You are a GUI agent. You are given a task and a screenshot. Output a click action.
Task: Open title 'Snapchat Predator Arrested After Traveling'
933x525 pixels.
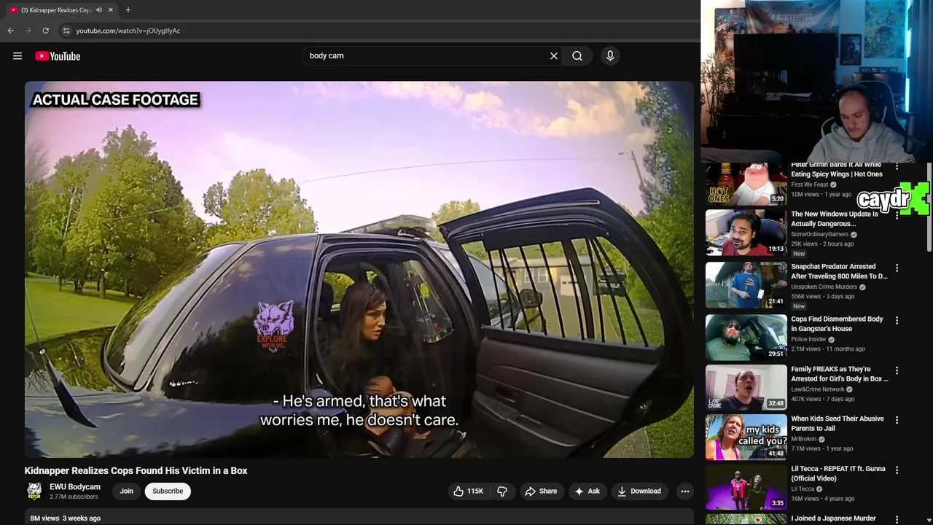pos(839,271)
